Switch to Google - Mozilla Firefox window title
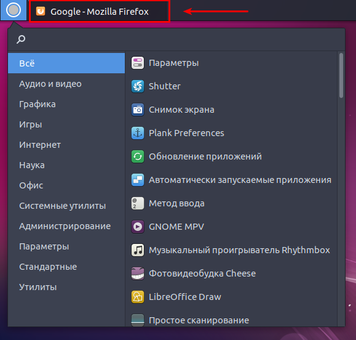 click(100, 12)
